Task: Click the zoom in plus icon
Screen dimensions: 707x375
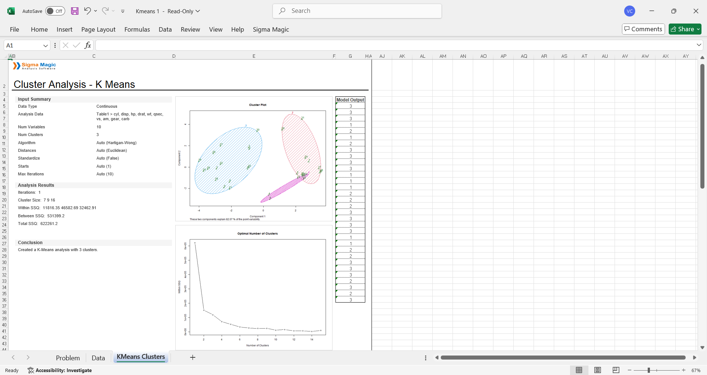Action: 684,370
